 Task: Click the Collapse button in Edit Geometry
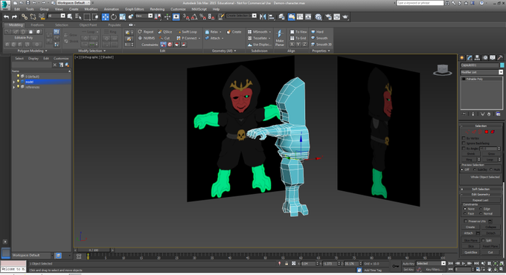point(490,227)
